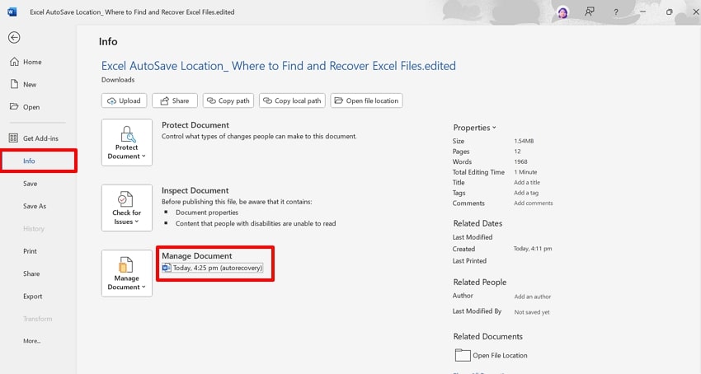Screen dimensions: 701x374
Task: Click the Open folder icon in sidebar
Action: (x=14, y=106)
